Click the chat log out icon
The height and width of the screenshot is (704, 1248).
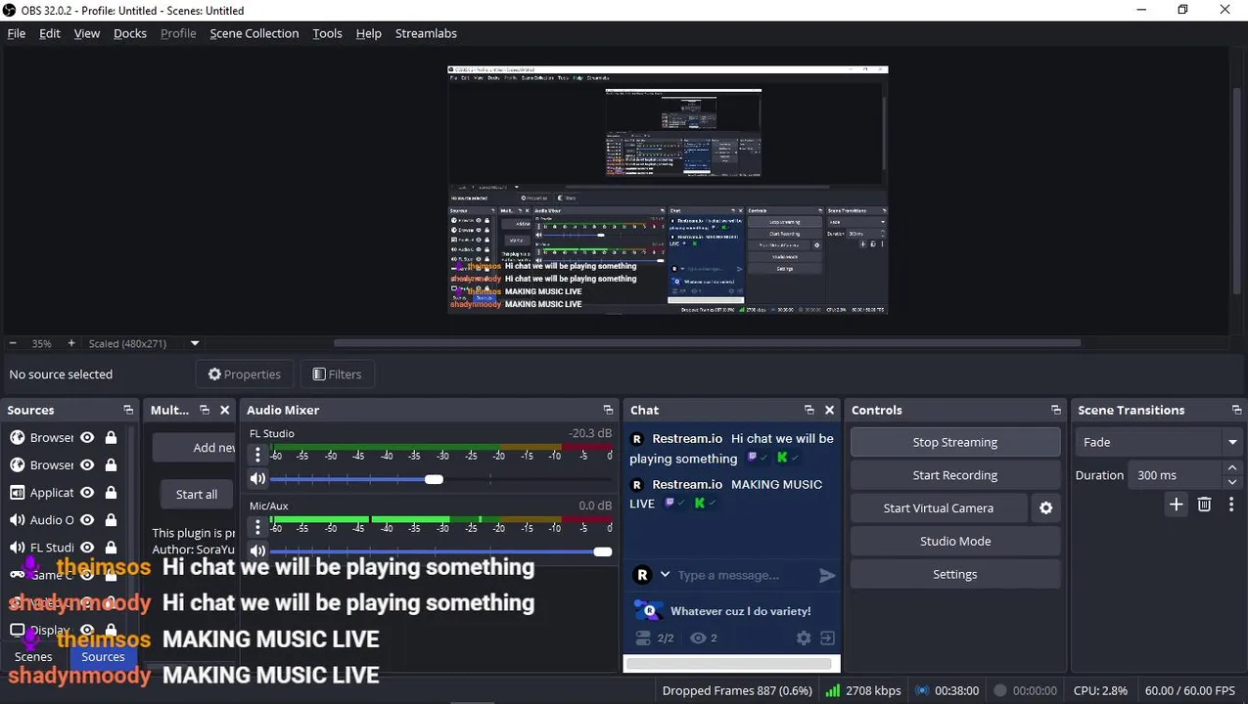(827, 638)
